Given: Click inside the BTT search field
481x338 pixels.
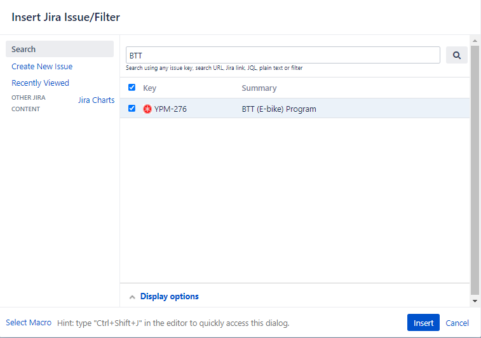Looking at the screenshot, I should [283, 55].
